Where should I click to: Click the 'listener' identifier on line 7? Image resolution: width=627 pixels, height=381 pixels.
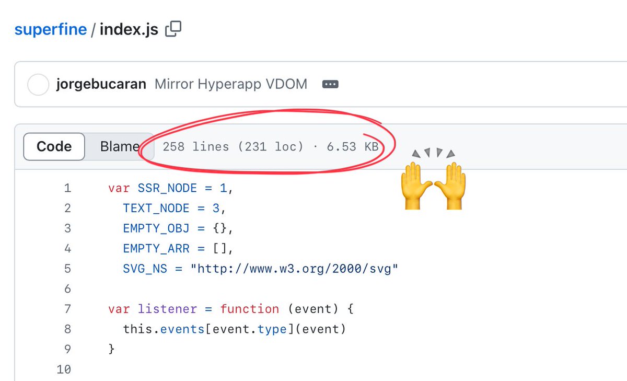pos(167,309)
